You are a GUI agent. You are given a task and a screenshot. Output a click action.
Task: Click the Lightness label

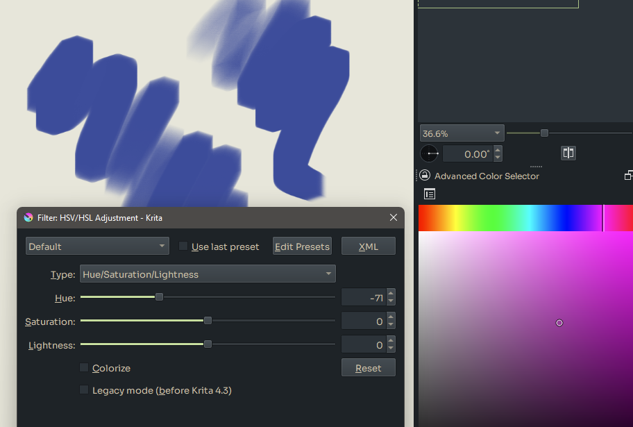(51, 345)
